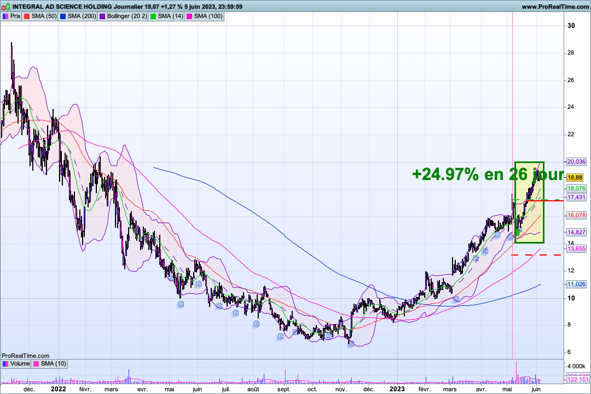The image size is (591, 394).
Task: Click the sept. month label
Action: 284,389
